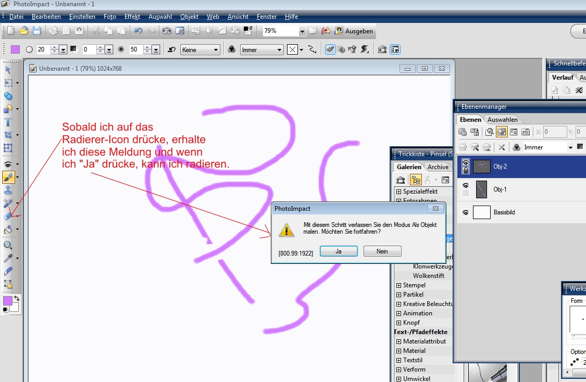Toggle the lock on Obj-2 layer
The image size is (586, 382).
[465, 170]
